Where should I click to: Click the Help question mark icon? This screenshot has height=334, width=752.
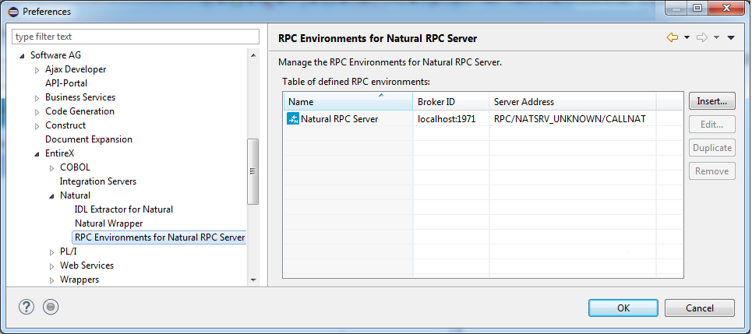coord(26,307)
